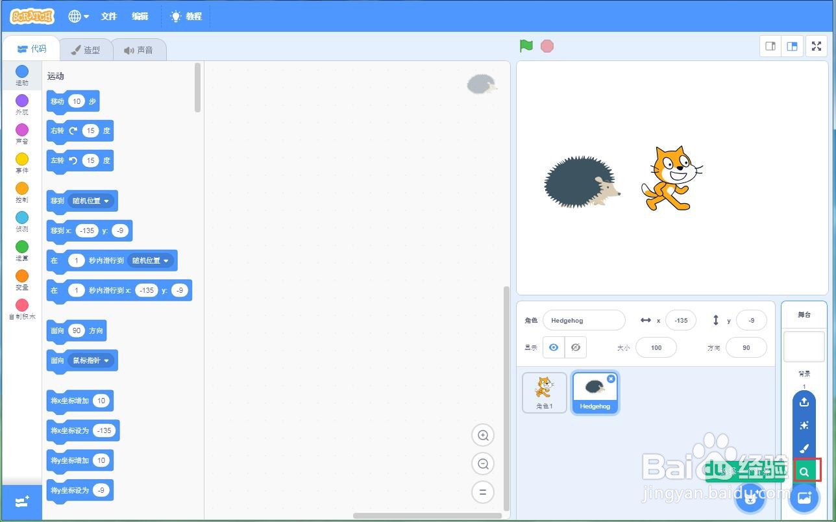836x522 pixels.
Task: Click the block palette vertical scrollbar
Action: 198,88
